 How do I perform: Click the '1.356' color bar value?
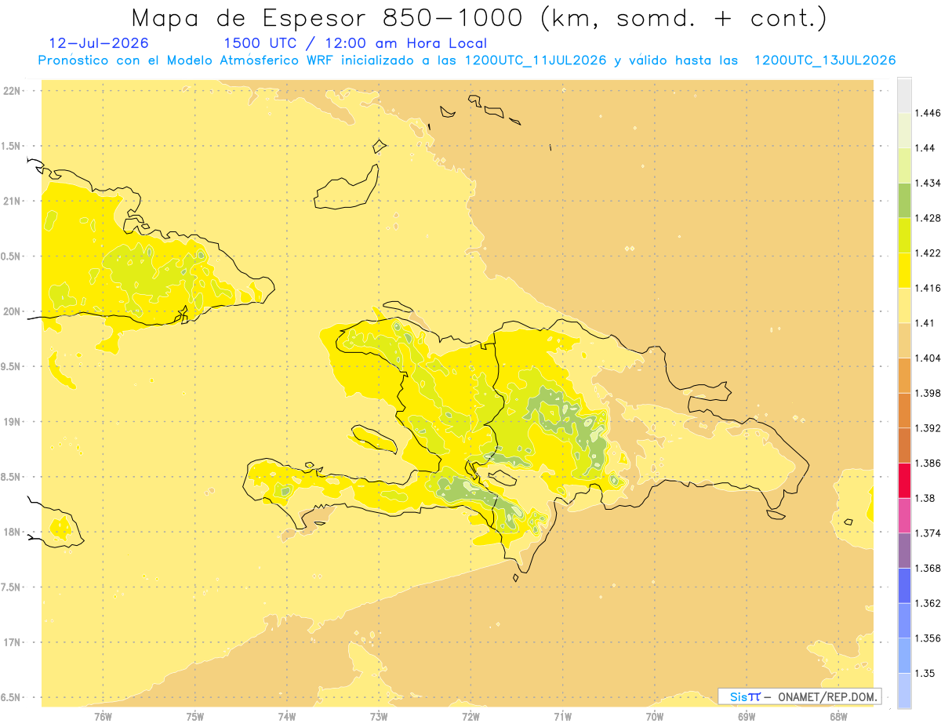(928, 638)
